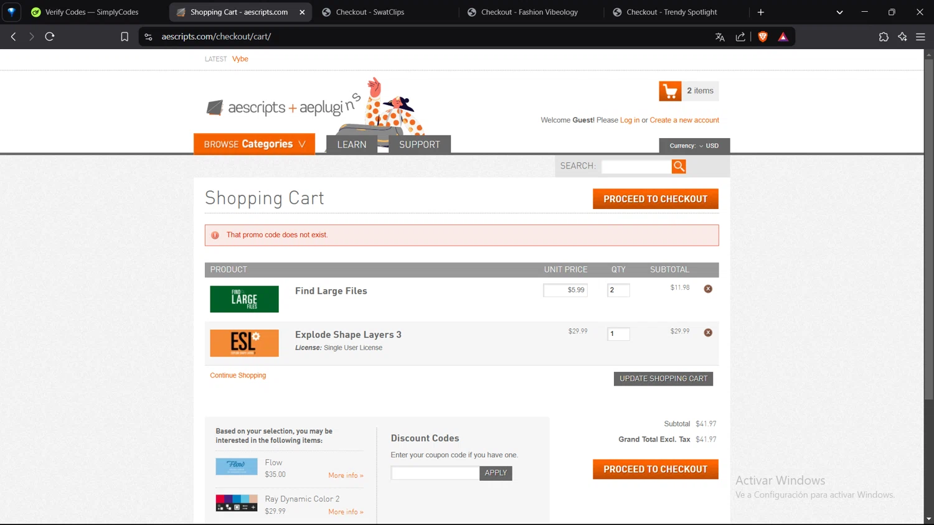Click the aescripts + aeplugins logo

(284, 107)
